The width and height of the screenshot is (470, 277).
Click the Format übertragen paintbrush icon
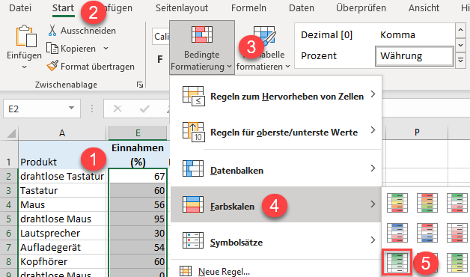tap(52, 66)
